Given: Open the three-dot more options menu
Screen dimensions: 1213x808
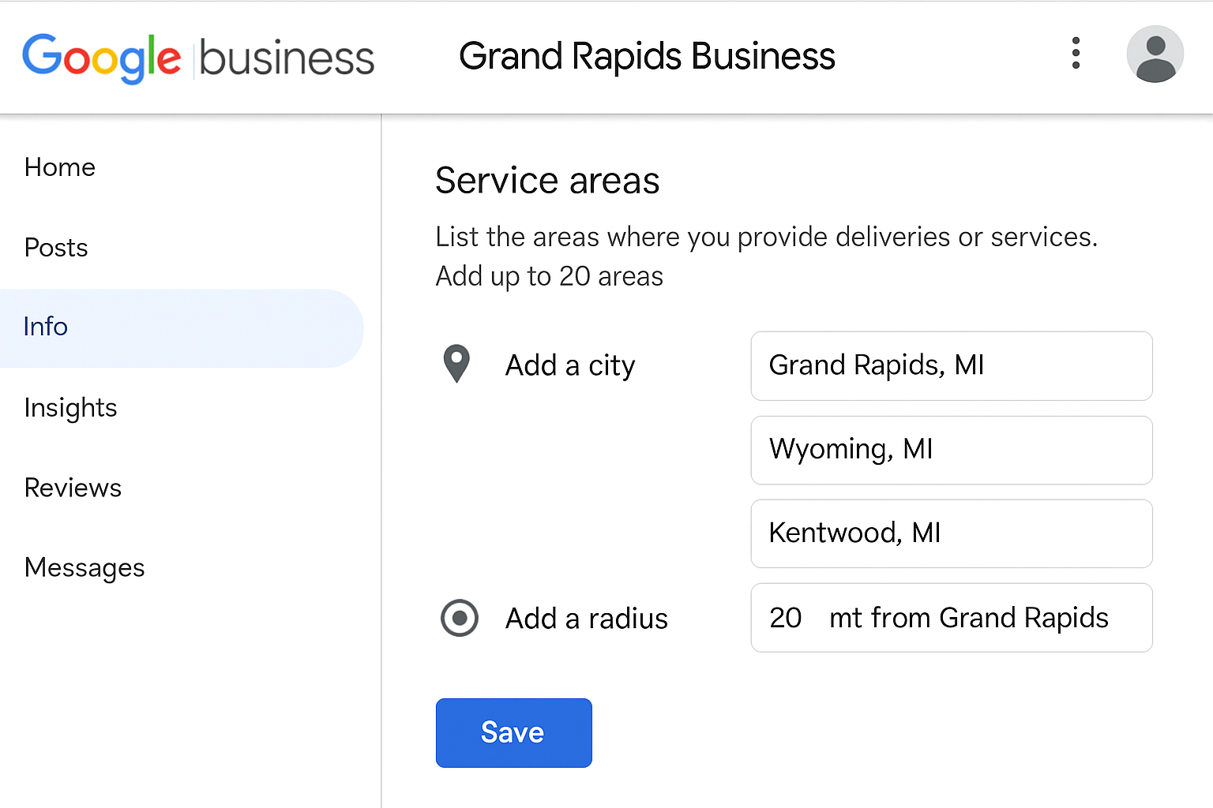Looking at the screenshot, I should (x=1075, y=54).
